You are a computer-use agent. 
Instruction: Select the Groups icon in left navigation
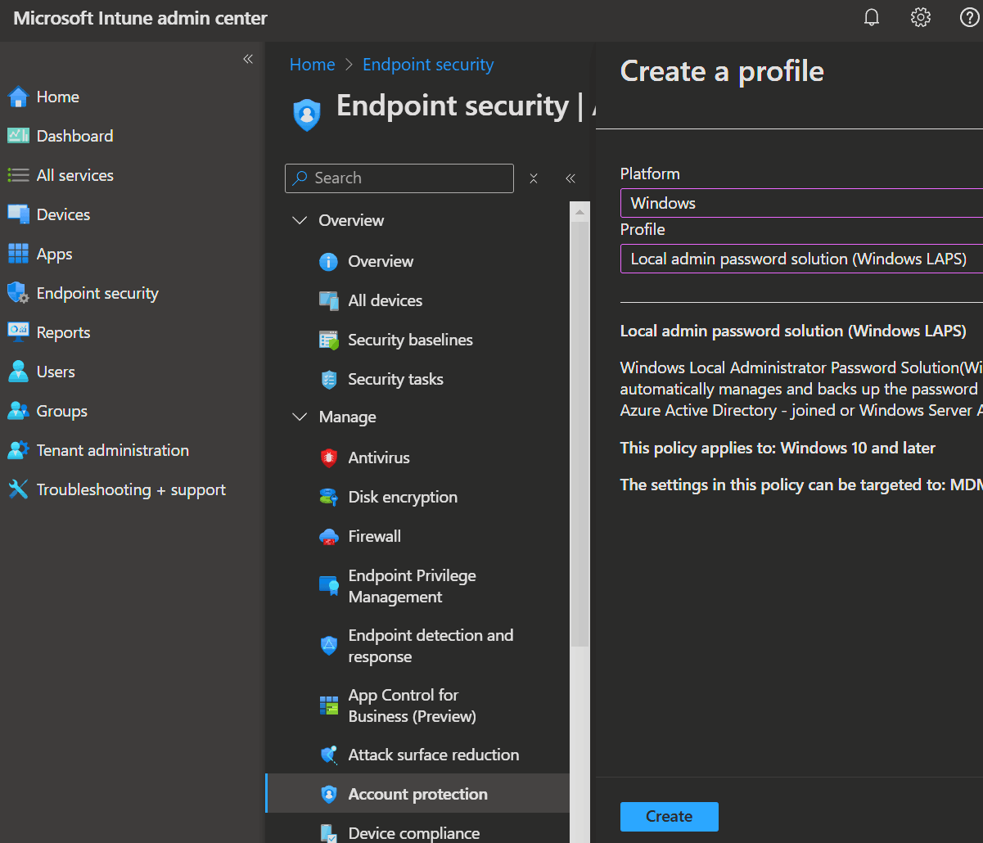point(18,411)
